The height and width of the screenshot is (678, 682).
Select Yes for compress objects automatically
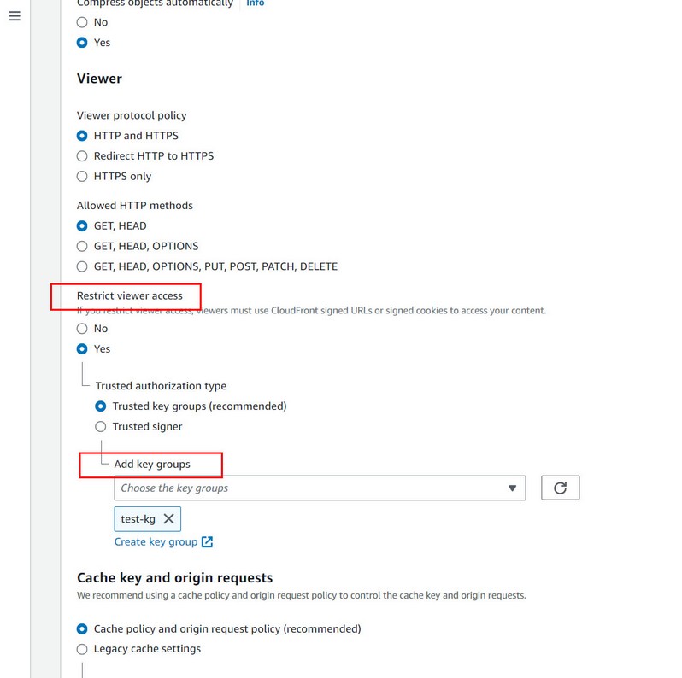82,43
